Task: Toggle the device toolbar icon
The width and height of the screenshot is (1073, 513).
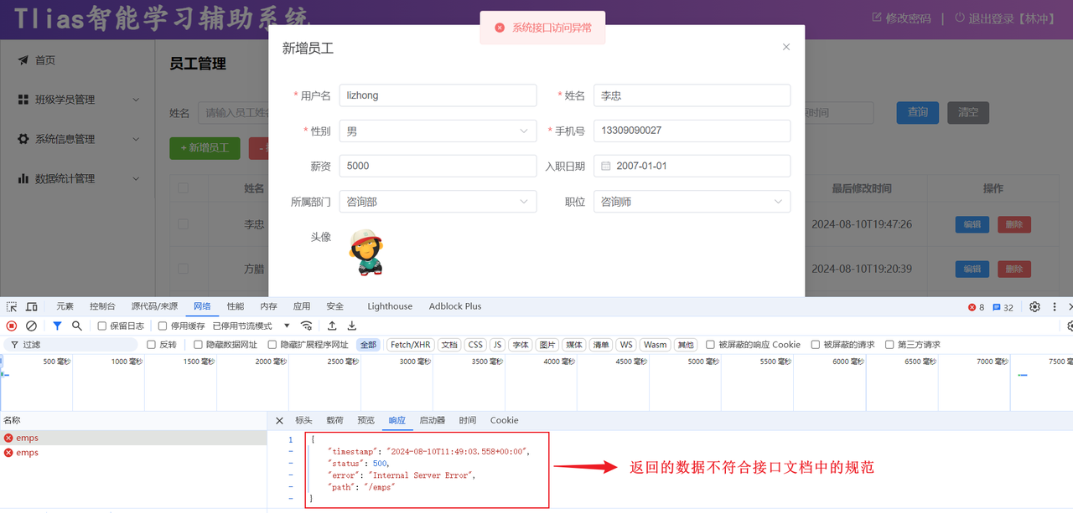Action: [31, 307]
